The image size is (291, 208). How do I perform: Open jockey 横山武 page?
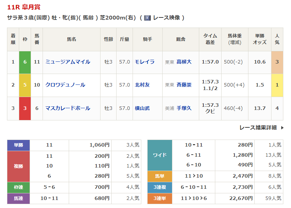tap(142, 108)
